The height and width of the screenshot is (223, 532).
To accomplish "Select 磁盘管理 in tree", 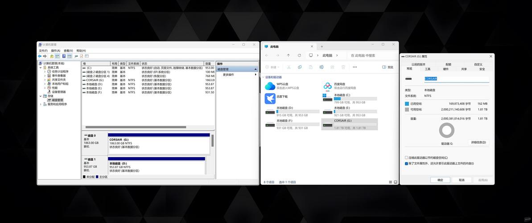I will (55, 100).
